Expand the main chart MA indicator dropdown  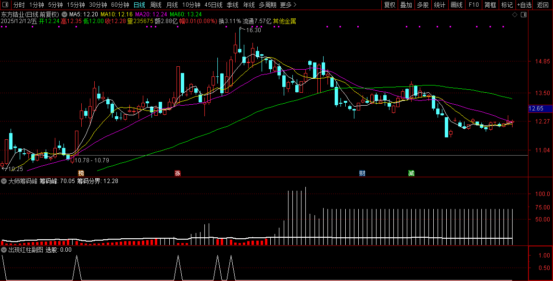[x=65, y=14]
